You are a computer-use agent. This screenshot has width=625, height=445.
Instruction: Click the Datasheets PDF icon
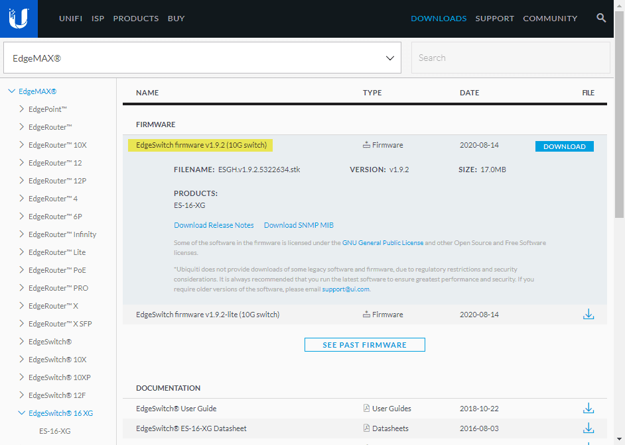coord(366,428)
